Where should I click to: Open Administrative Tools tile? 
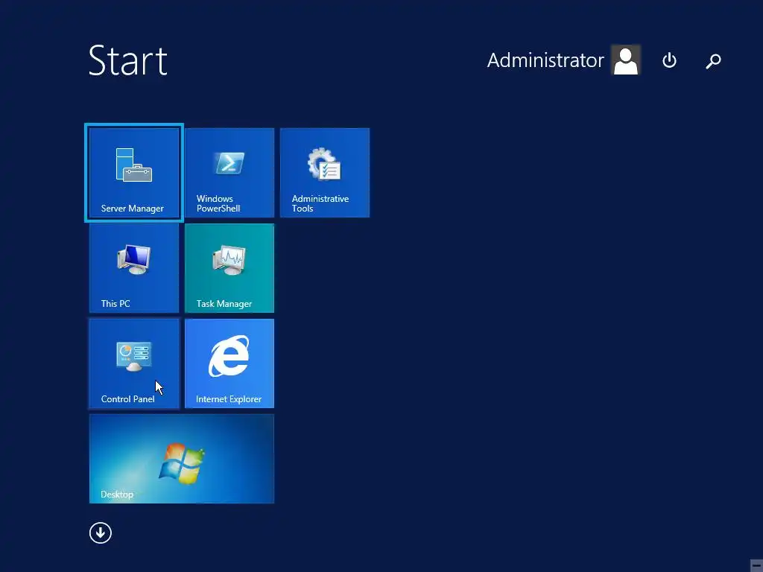coord(325,173)
